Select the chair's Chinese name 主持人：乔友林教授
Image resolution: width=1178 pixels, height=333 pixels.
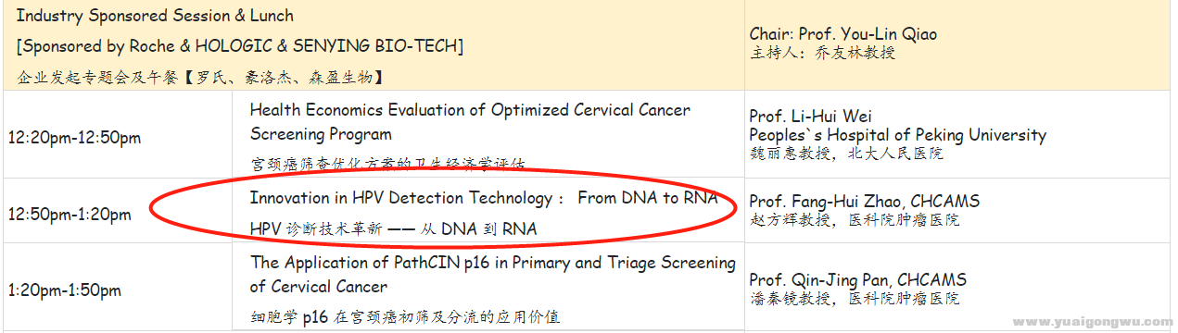[x=822, y=53]
